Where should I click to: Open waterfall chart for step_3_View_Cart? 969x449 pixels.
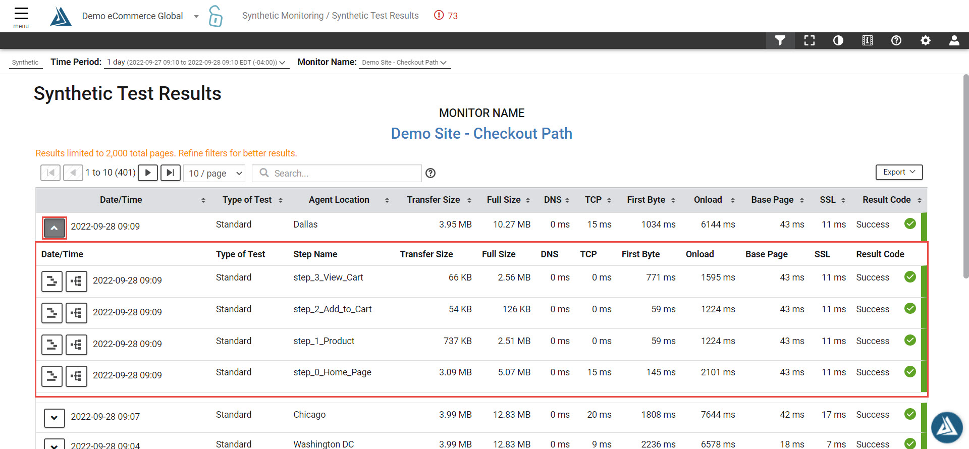click(52, 281)
